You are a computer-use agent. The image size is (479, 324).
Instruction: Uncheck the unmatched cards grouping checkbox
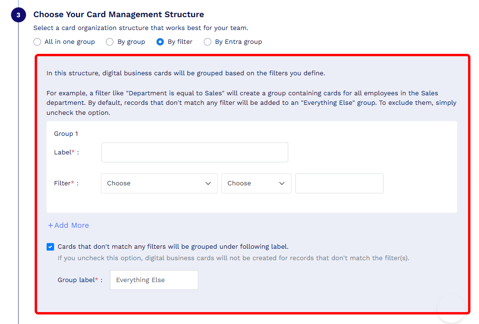50,247
